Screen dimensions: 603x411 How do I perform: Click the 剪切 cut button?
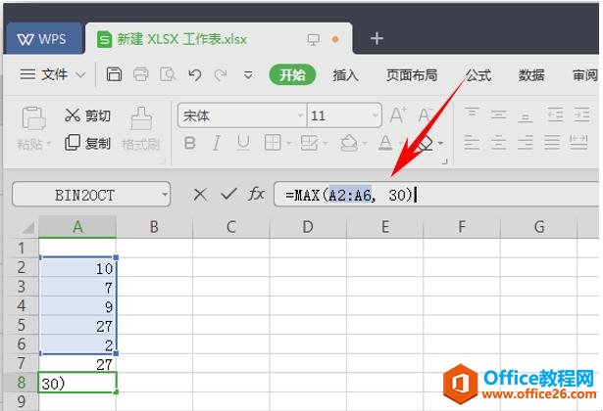[x=87, y=115]
